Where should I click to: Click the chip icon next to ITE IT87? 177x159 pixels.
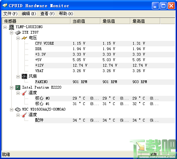point(18,33)
